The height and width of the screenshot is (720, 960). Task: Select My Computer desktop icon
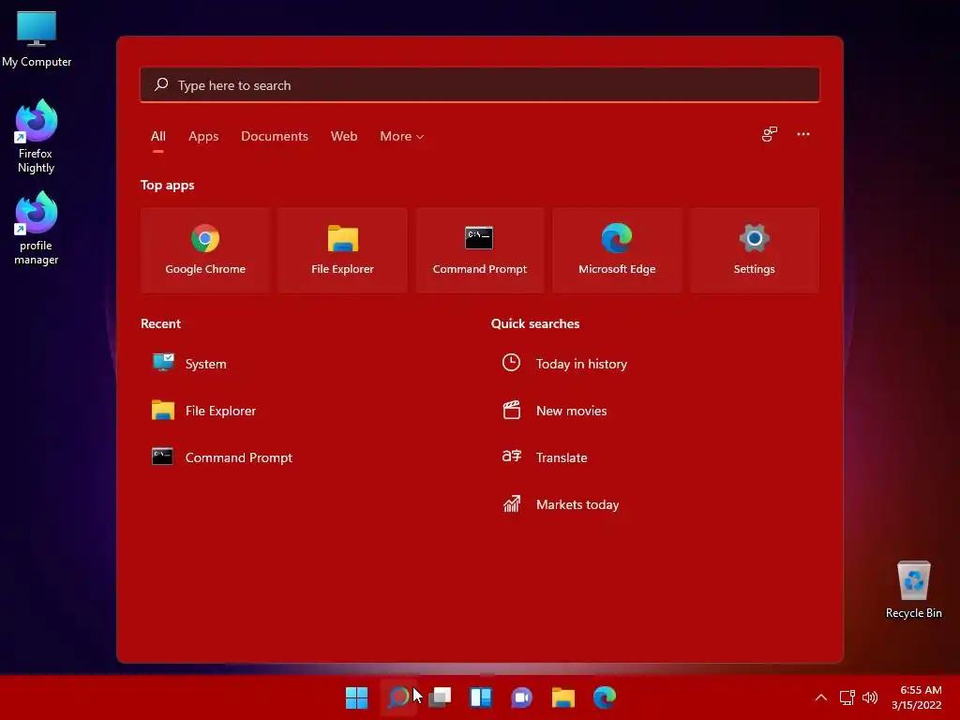(x=37, y=39)
